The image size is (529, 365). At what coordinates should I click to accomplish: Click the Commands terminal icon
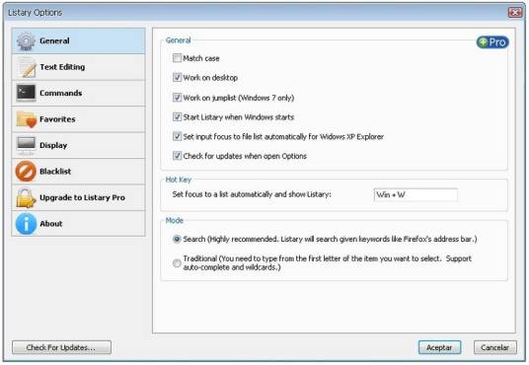[x=26, y=93]
